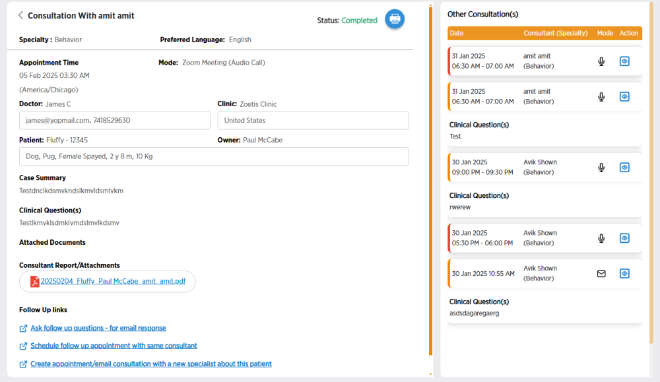Click the Consultant Report/Attachments heading
The image size is (660, 382).
click(x=69, y=265)
